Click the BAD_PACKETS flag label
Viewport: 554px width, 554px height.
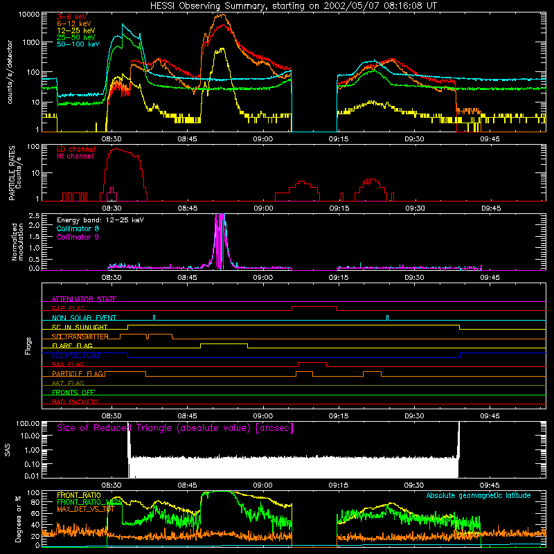pyautogui.click(x=75, y=402)
